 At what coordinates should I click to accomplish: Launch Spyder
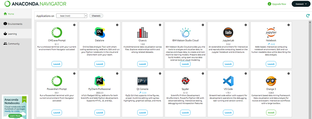click(x=185, y=113)
